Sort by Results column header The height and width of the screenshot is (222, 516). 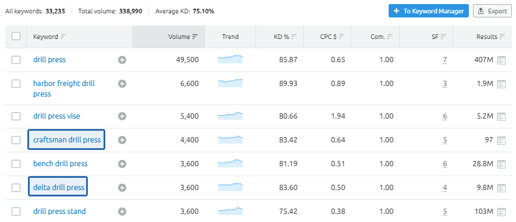[490, 37]
